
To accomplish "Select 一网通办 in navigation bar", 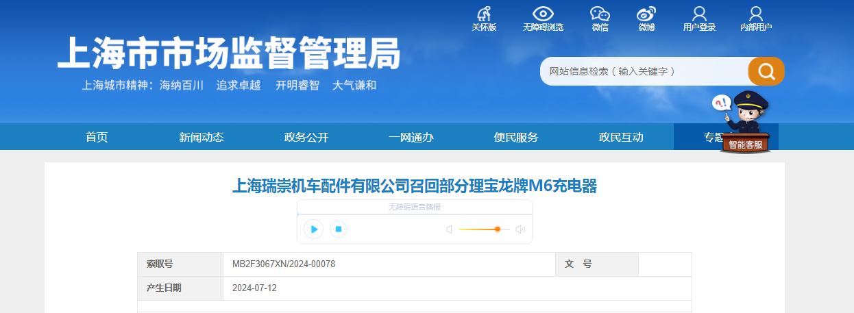I will click(411, 137).
